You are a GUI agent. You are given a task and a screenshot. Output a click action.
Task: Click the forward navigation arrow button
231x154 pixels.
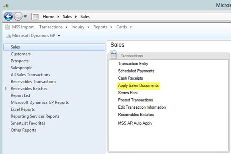(18, 17)
